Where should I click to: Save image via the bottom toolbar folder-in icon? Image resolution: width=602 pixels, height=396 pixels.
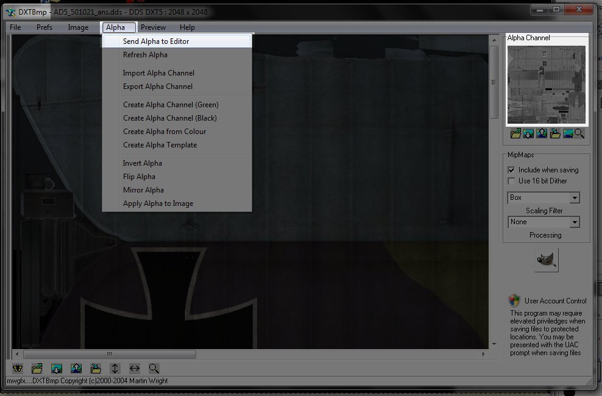coord(96,369)
